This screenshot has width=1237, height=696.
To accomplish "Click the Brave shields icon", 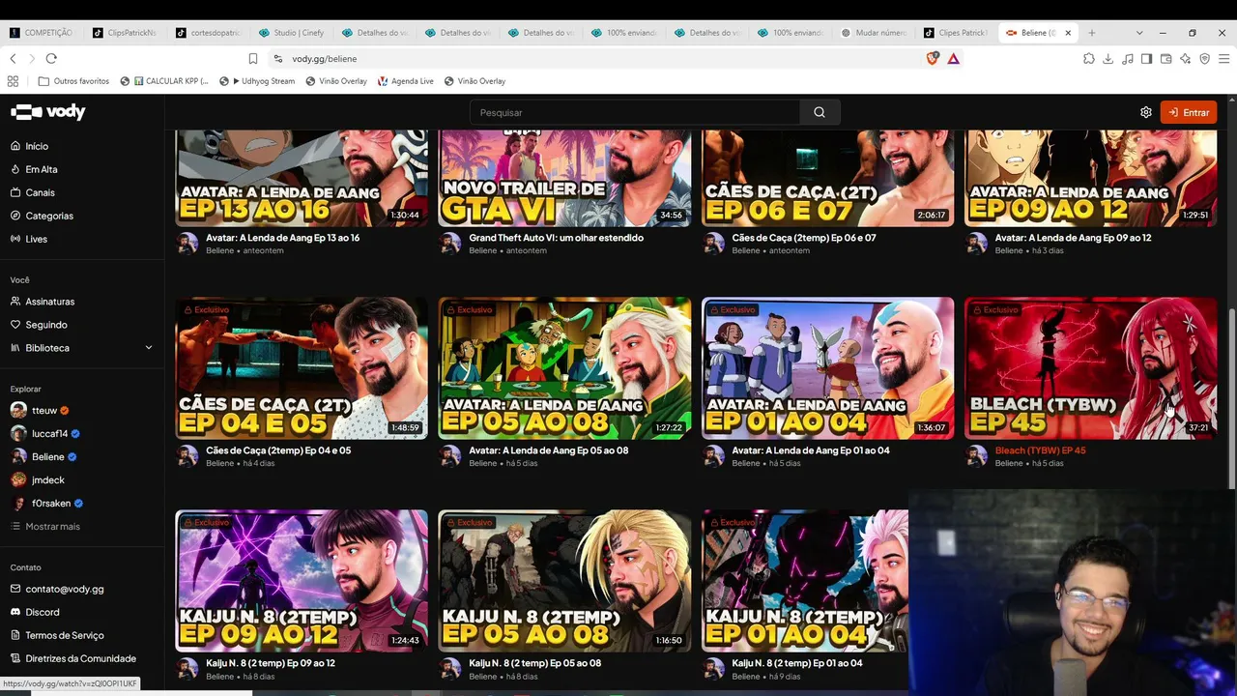I will (x=933, y=59).
